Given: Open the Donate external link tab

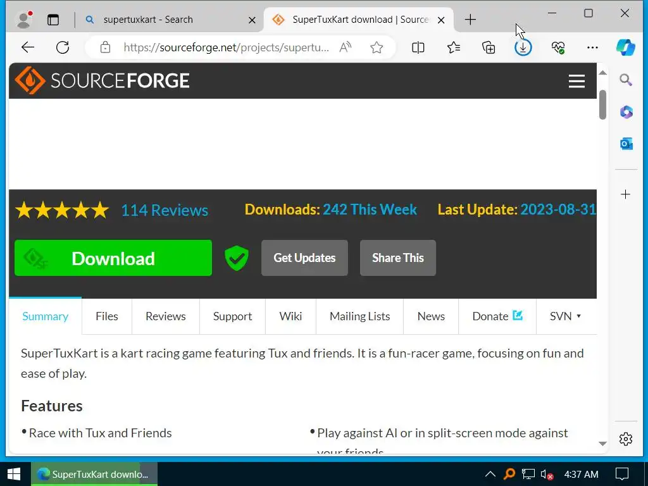Looking at the screenshot, I should click(x=497, y=316).
